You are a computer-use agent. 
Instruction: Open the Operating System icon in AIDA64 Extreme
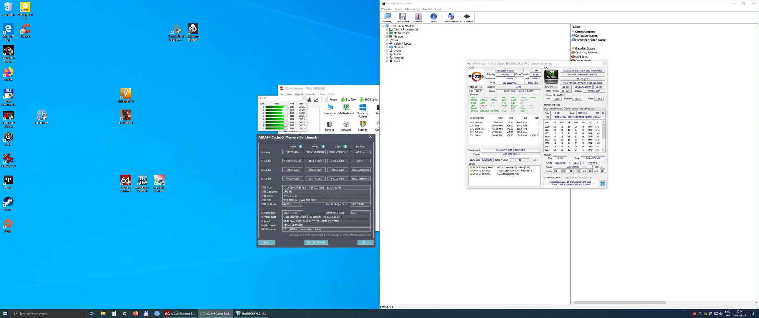(362, 111)
